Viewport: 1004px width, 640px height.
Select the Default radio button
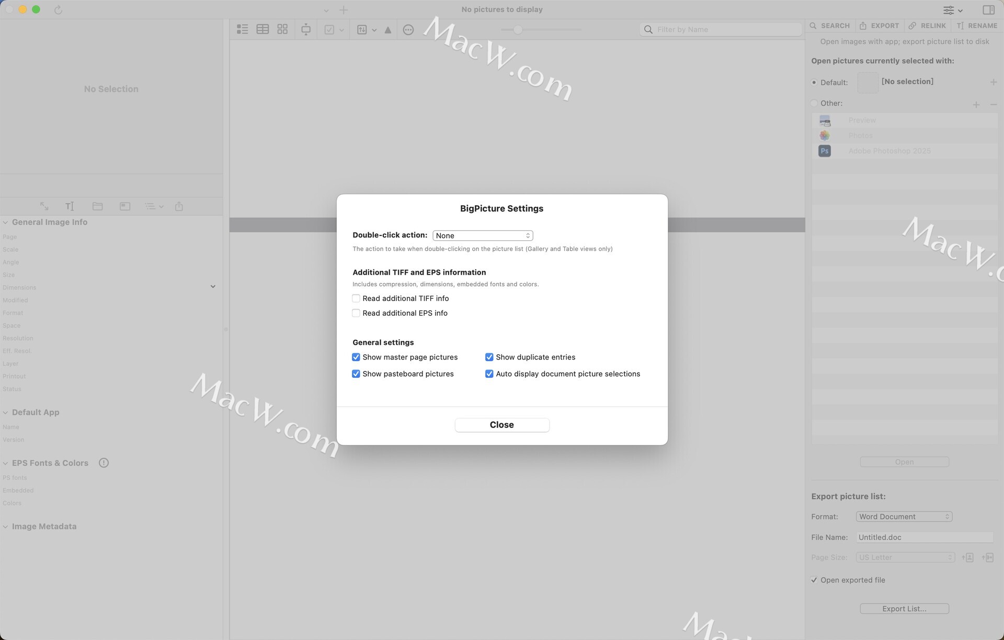click(x=814, y=82)
